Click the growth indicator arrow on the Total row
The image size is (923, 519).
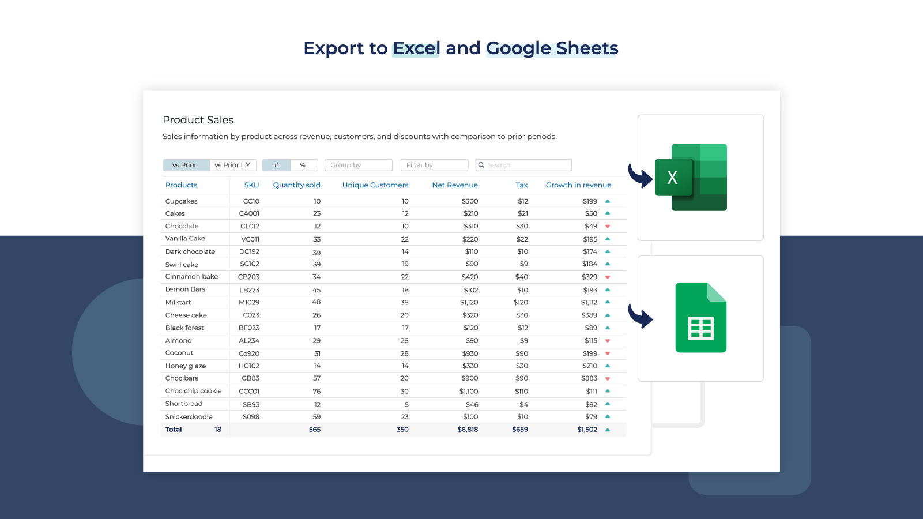pos(608,429)
